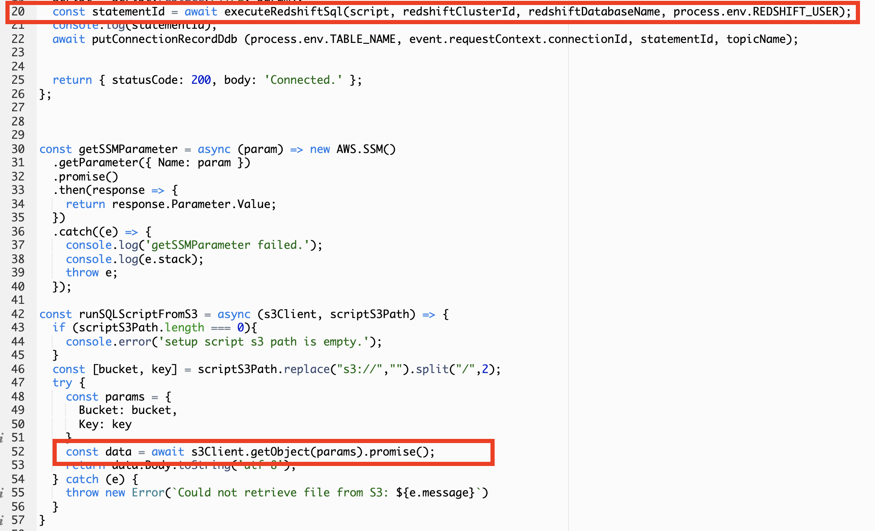Click '.promise()' on line 32
This screenshot has width=875, height=531.
click(x=85, y=176)
